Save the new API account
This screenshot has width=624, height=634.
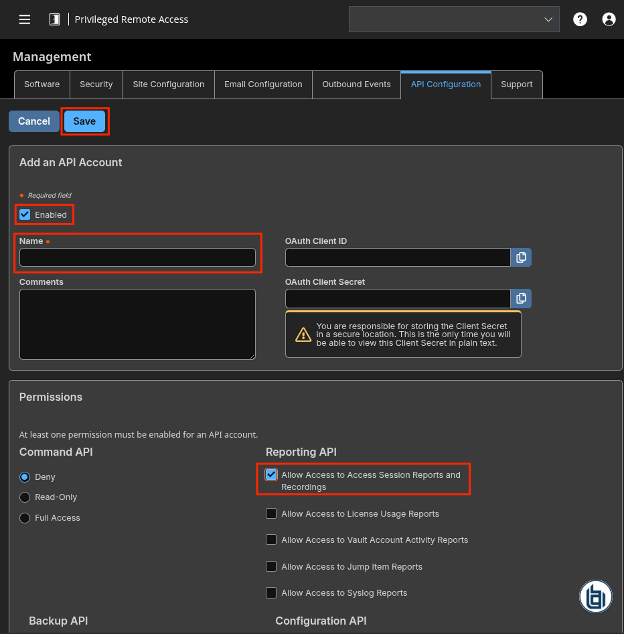pos(84,121)
